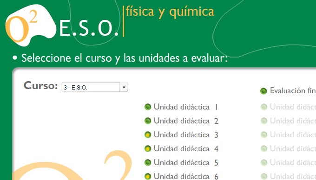Deselect the yellow Unidad didáctica 3 bullet
Image resolution: width=316 pixels, height=180 pixels.
(148, 135)
